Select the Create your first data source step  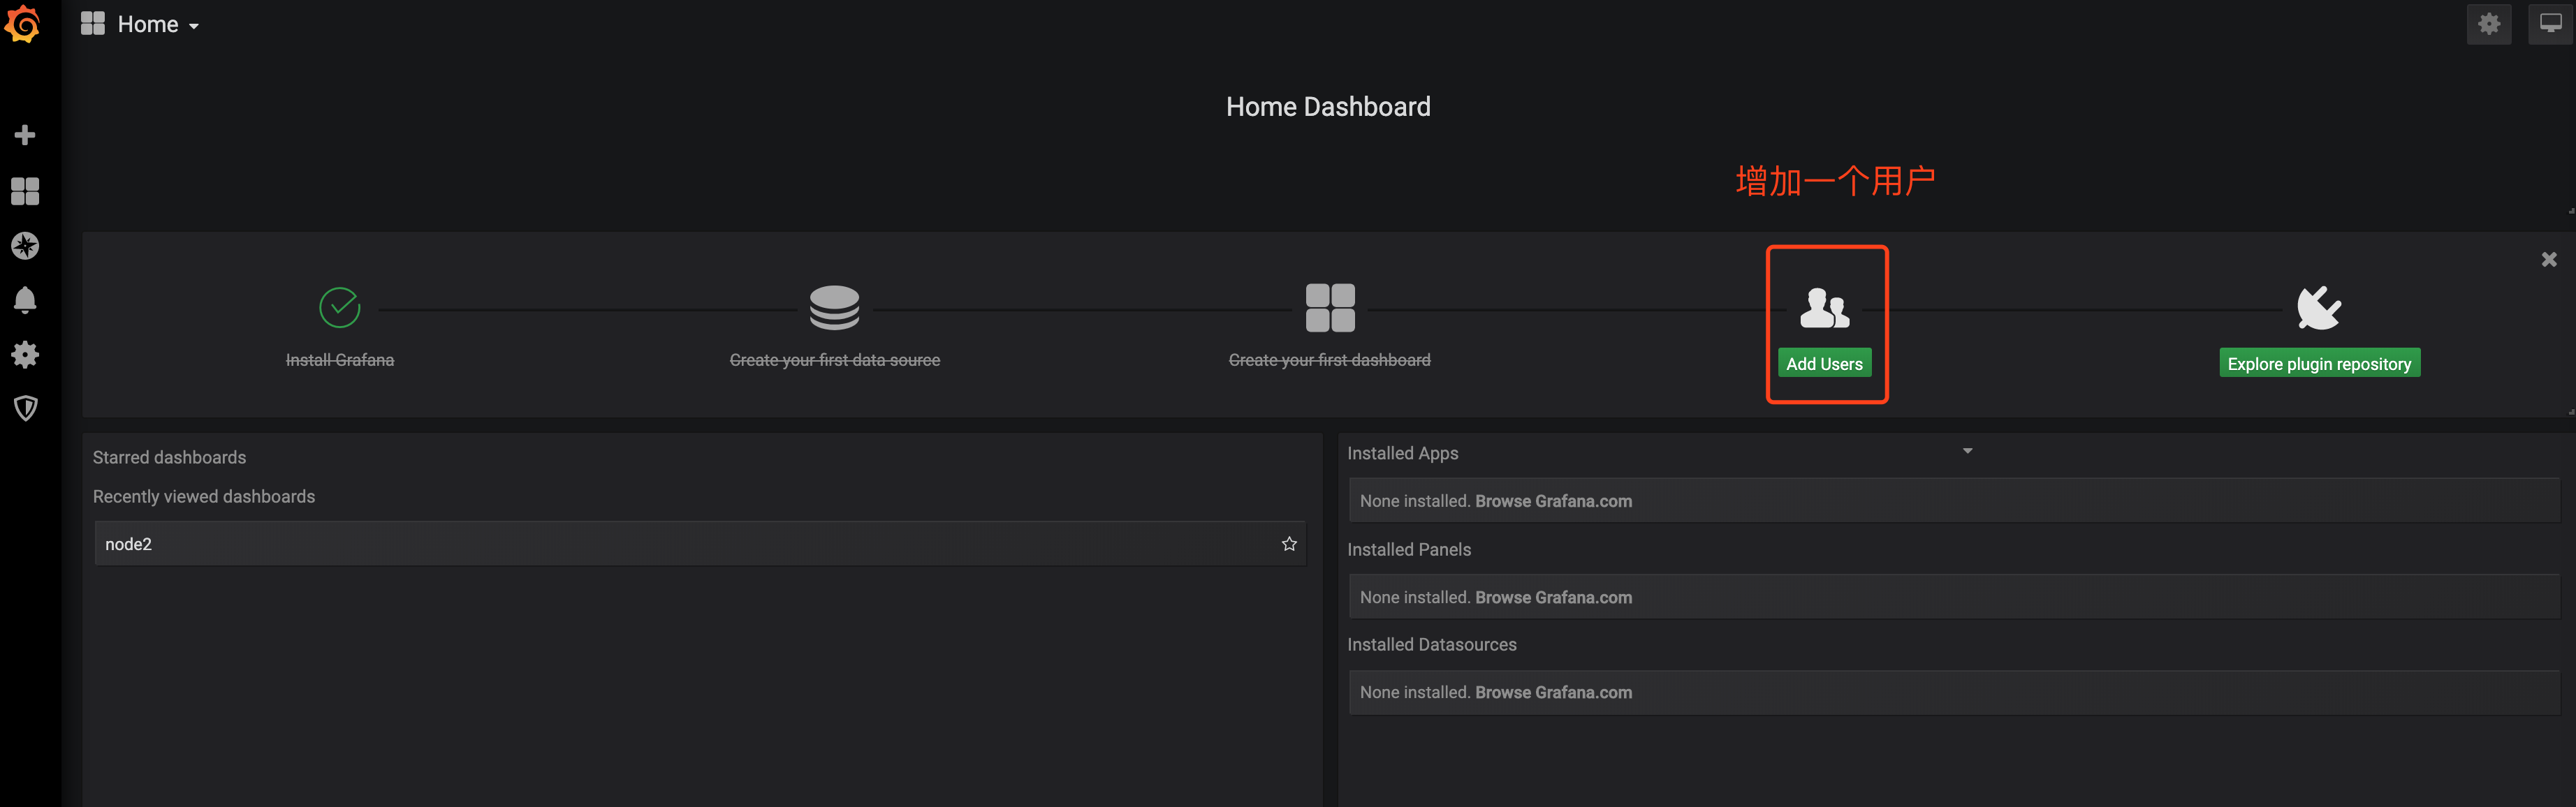[x=835, y=308]
